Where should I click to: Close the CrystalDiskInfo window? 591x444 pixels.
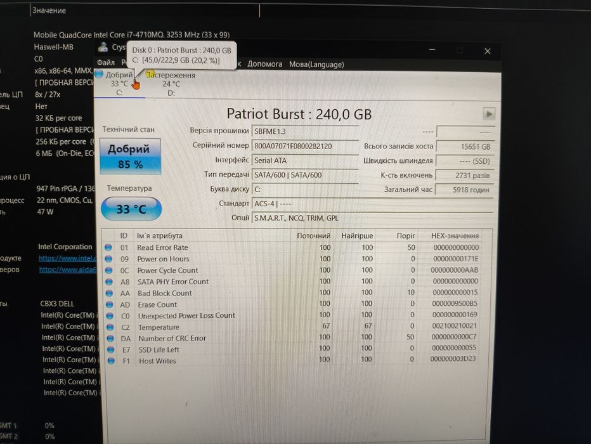[488, 51]
